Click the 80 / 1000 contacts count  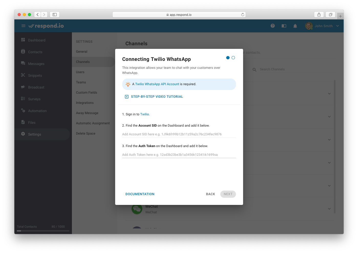click(x=58, y=227)
